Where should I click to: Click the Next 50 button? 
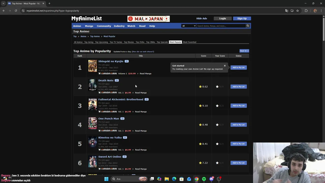coord(244,51)
